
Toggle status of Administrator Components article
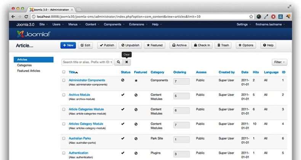click(123, 80)
